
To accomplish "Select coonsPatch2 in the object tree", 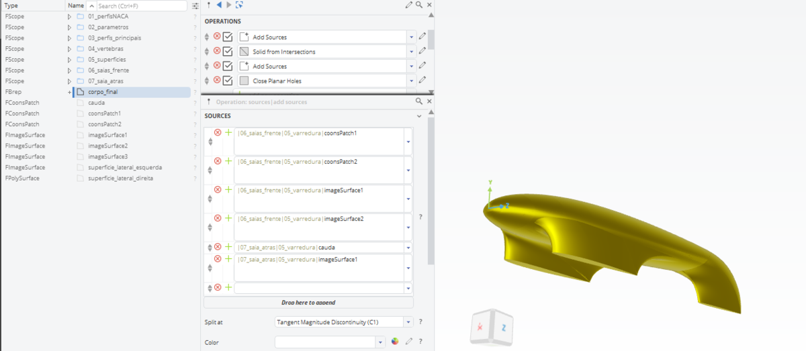I will tap(104, 124).
